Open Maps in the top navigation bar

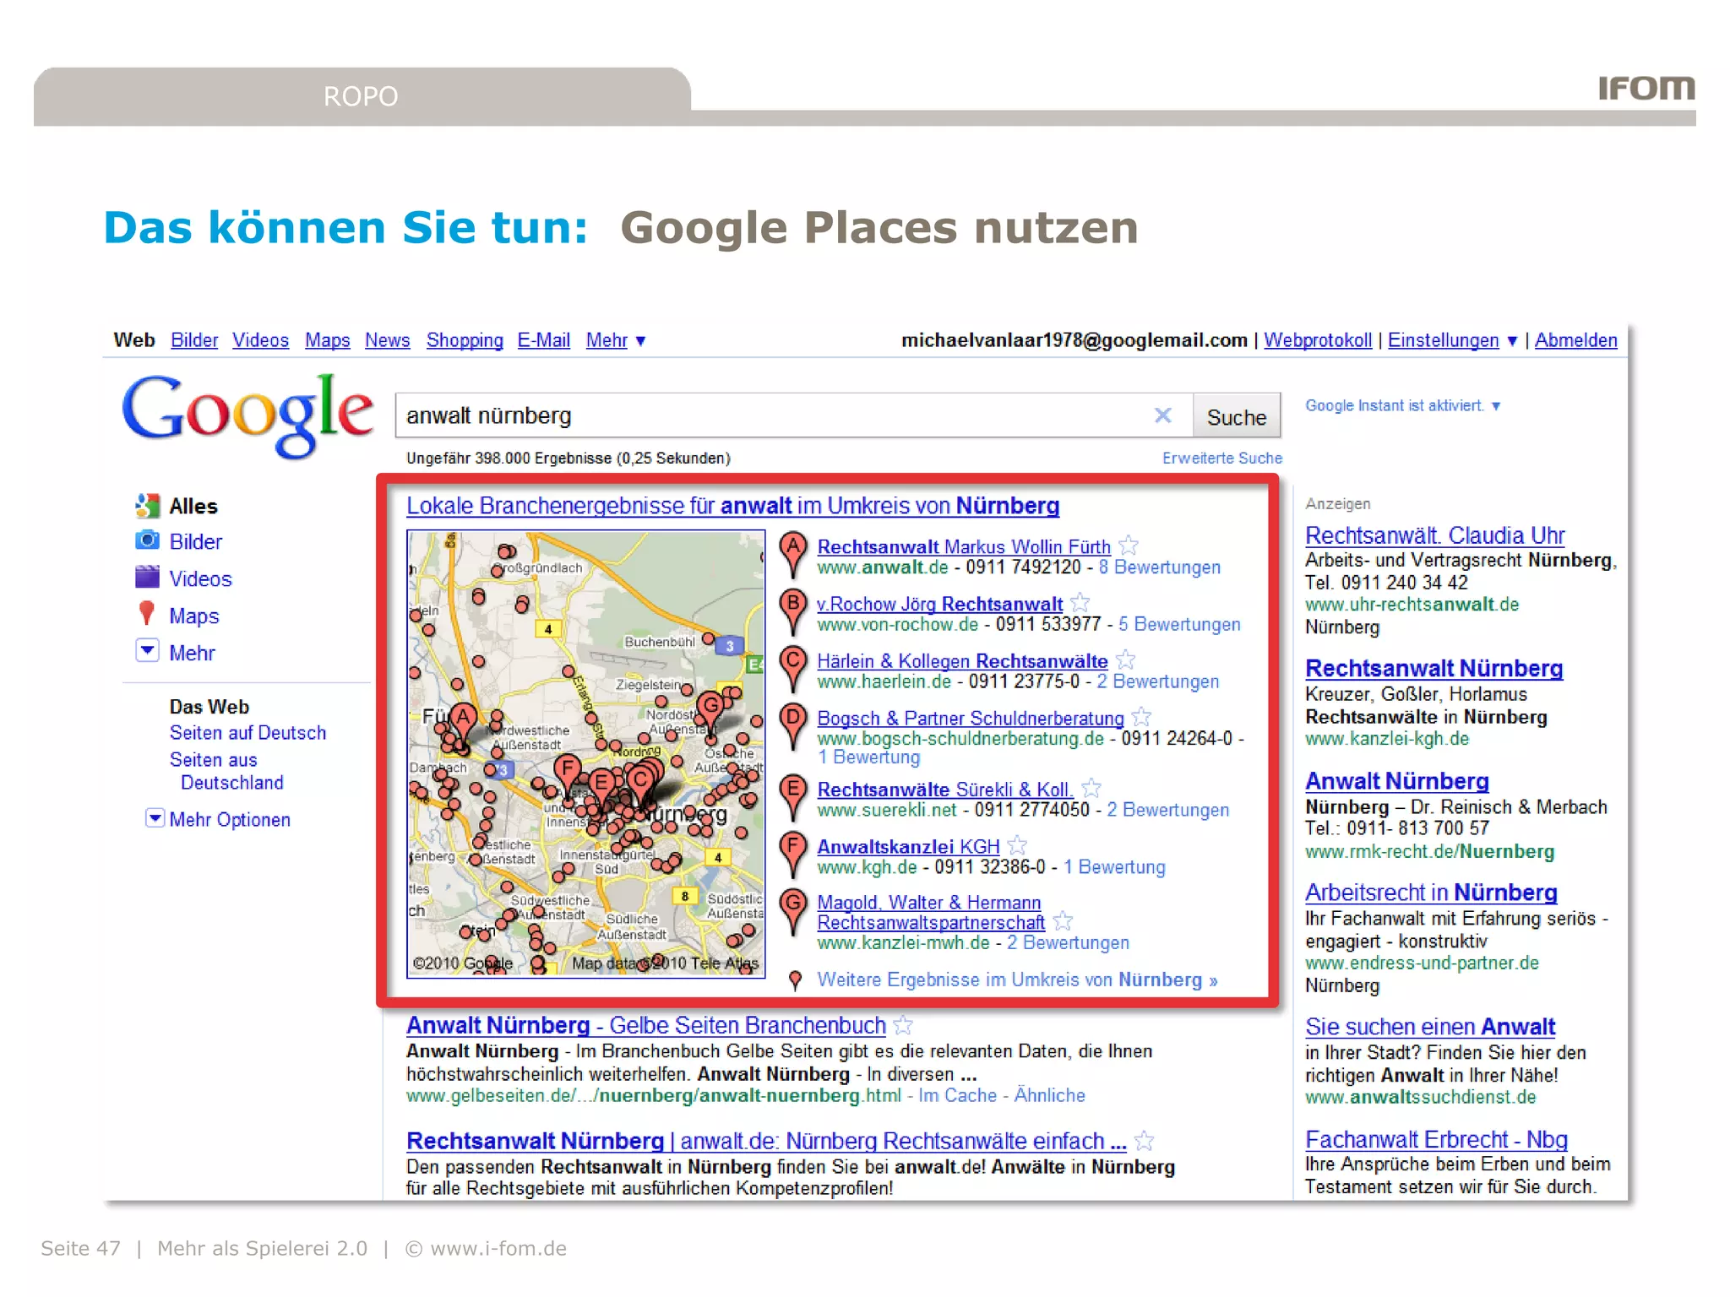pos(328,340)
